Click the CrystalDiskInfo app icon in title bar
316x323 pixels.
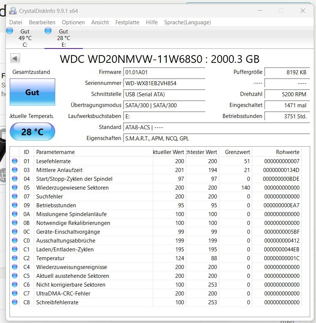[13, 11]
